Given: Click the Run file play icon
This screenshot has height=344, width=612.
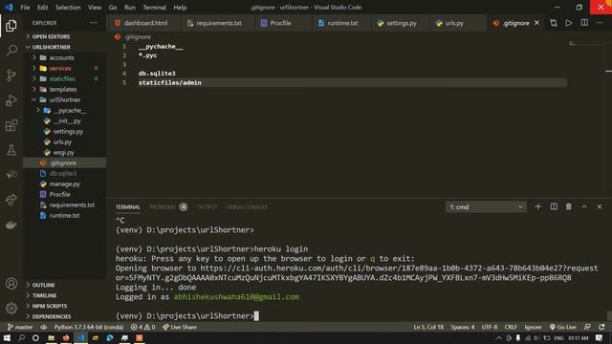Looking at the screenshot, I should tap(569, 23).
